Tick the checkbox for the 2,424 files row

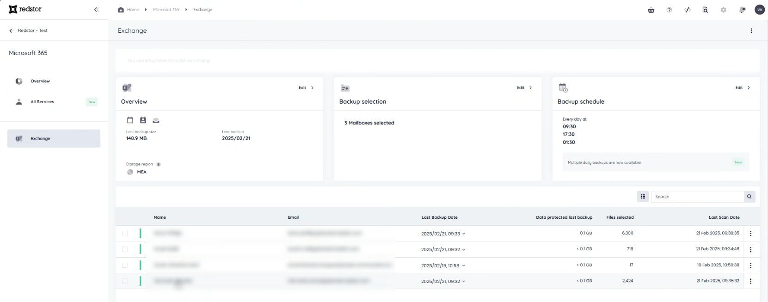tap(125, 281)
